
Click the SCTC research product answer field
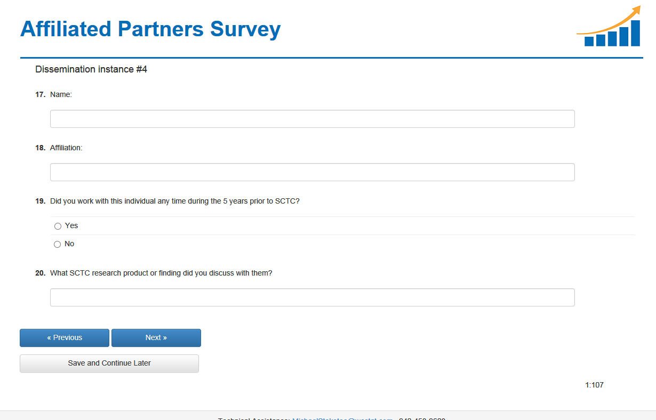tap(312, 297)
